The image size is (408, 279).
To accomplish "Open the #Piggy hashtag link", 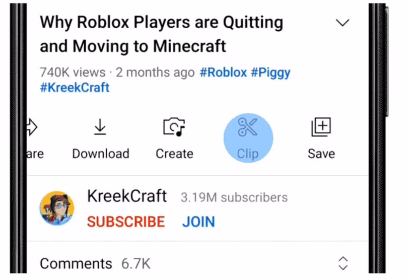I will 270,73.
